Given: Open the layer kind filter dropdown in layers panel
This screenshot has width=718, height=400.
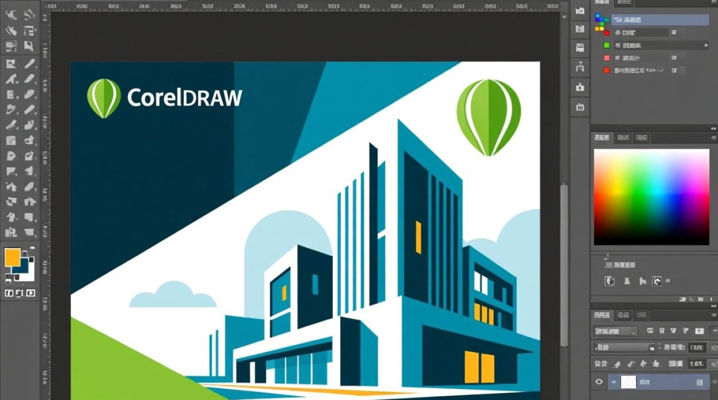Looking at the screenshot, I should (615, 332).
